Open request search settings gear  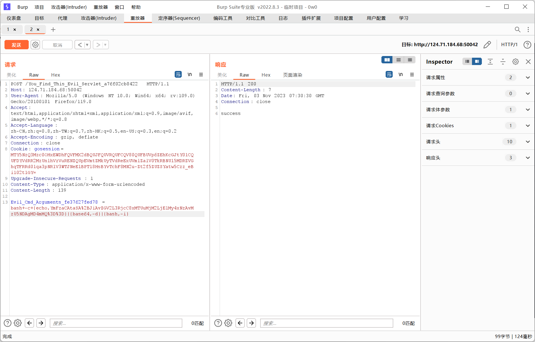pos(18,323)
